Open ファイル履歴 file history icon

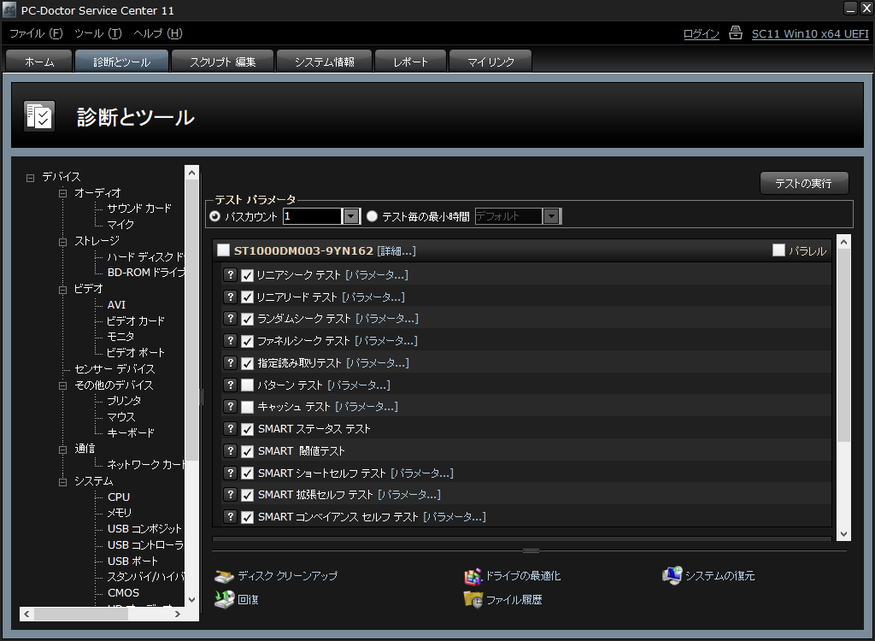[x=473, y=600]
